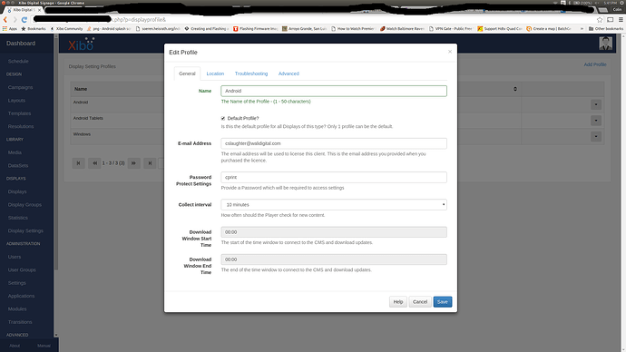Cancel editing the profile

click(419, 302)
